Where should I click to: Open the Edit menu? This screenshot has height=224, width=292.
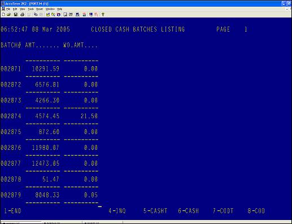15,9
